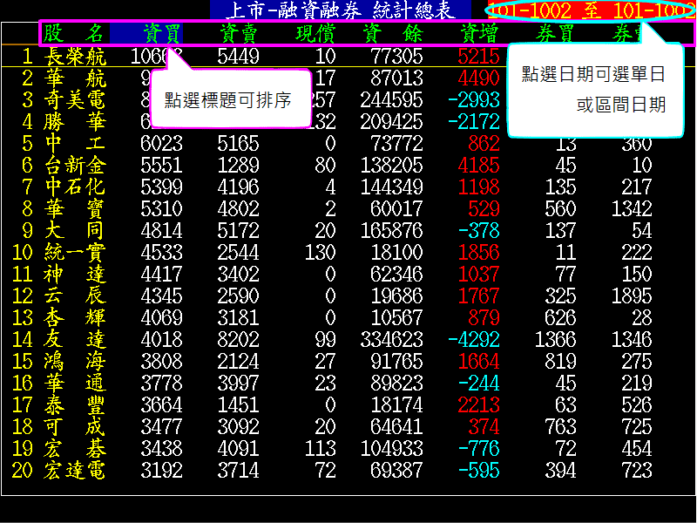Sort by the 資增 column header

coord(478,34)
